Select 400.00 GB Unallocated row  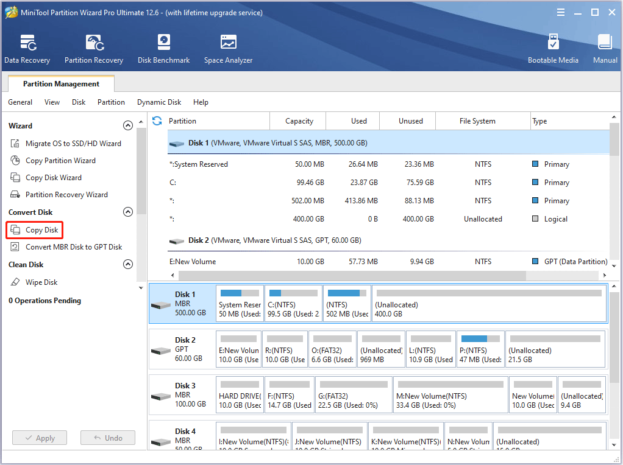pyautogui.click(x=388, y=219)
